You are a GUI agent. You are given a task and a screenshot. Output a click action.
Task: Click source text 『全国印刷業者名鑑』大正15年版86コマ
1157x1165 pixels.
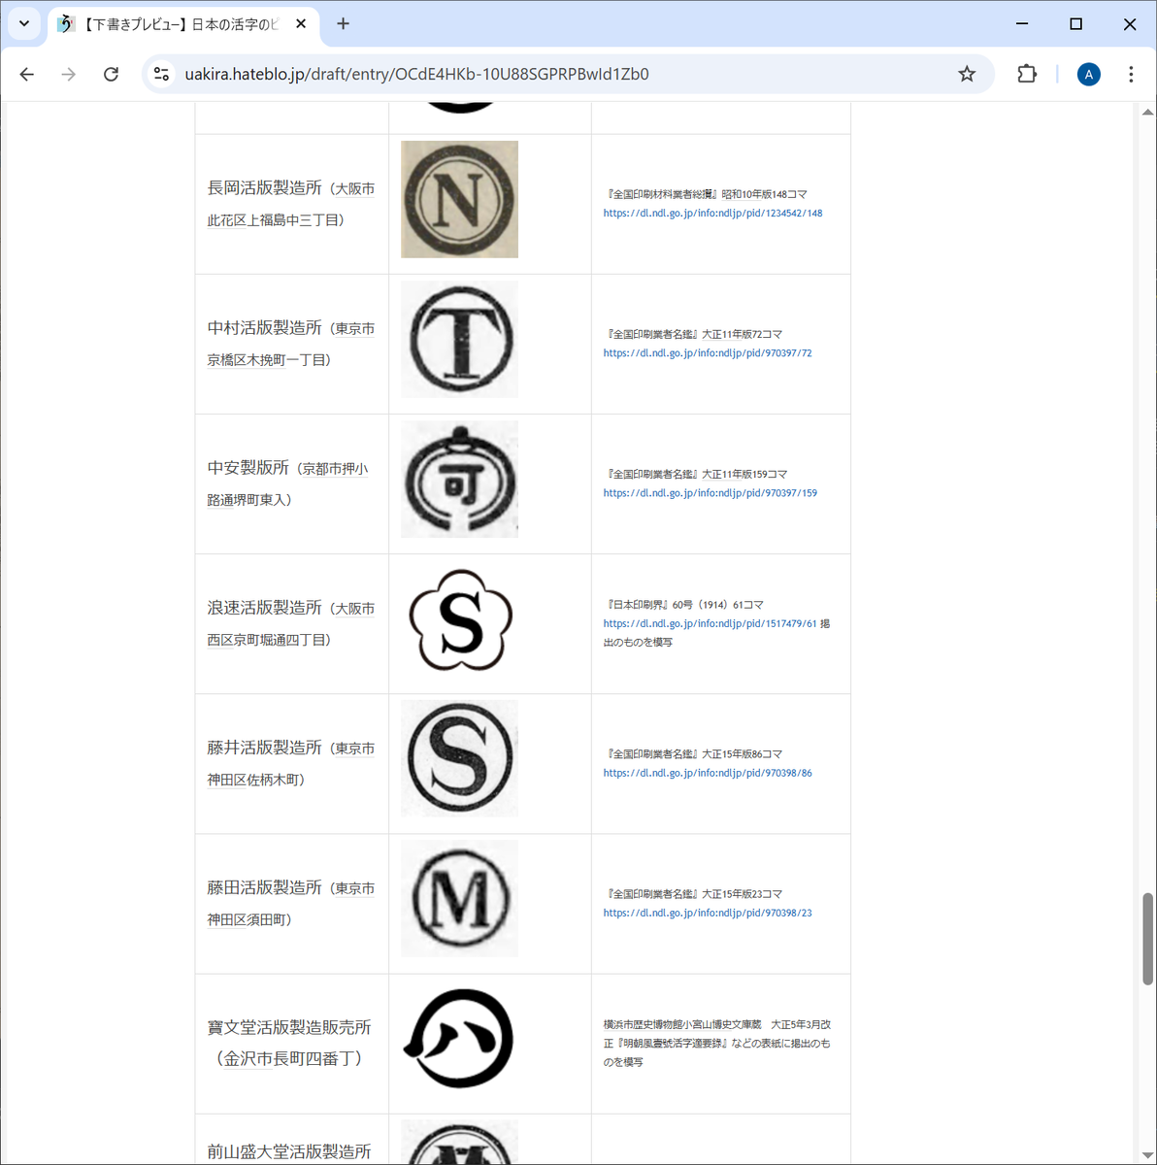[x=693, y=753]
